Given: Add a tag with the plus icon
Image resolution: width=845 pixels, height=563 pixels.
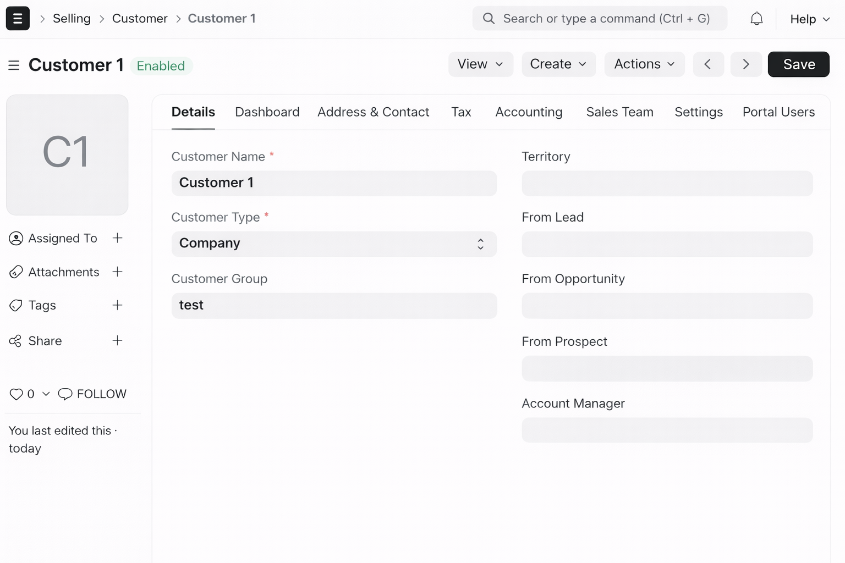Looking at the screenshot, I should (117, 305).
